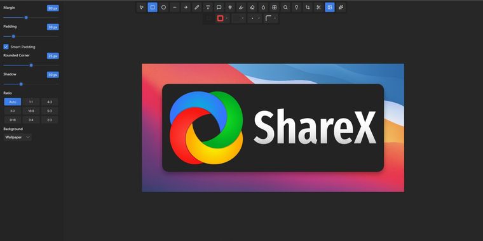Screen dimensions: 483x241
Task: Select the 2:3 ratio option
Action: 50,120
